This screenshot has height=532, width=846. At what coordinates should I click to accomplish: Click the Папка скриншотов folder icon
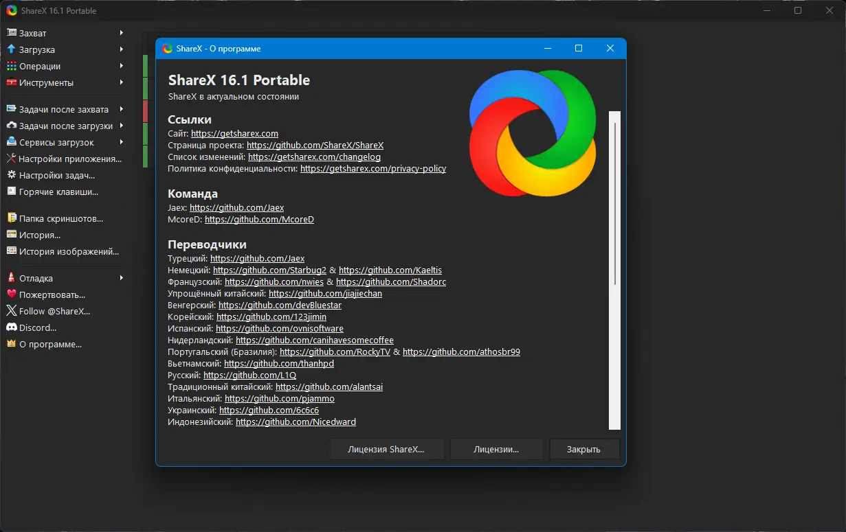tap(11, 218)
